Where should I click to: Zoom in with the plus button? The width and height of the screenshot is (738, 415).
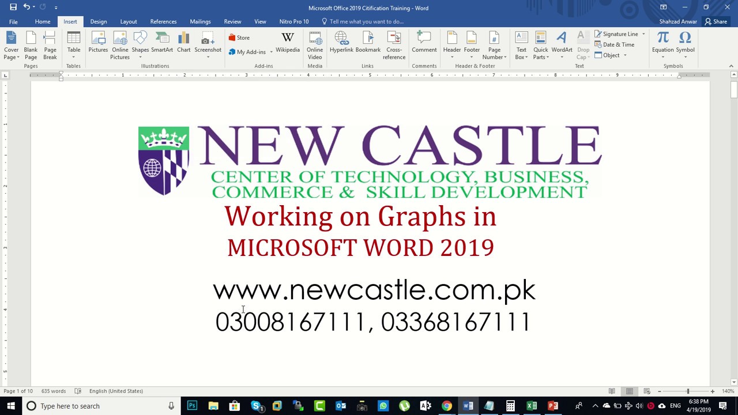[x=713, y=391]
